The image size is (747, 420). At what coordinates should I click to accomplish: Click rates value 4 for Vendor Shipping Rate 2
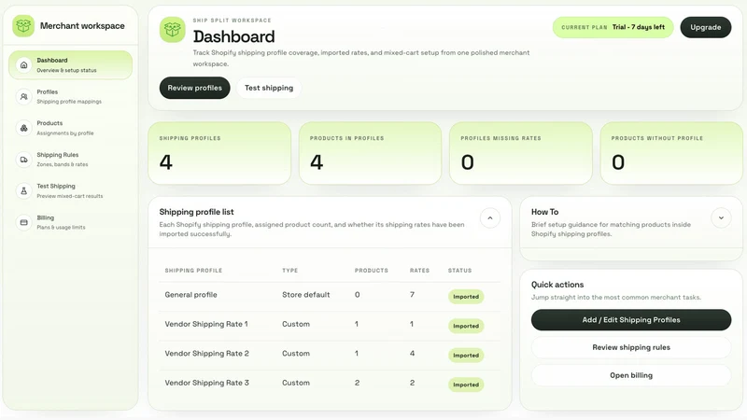412,354
